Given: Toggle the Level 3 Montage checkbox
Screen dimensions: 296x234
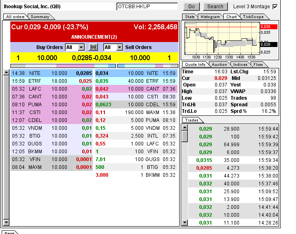Looking at the screenshot, I should (x=275, y=7).
